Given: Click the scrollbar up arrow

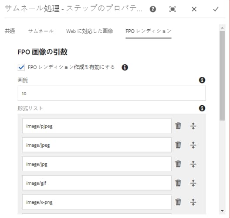Looking at the screenshot, I should pos(222,28).
